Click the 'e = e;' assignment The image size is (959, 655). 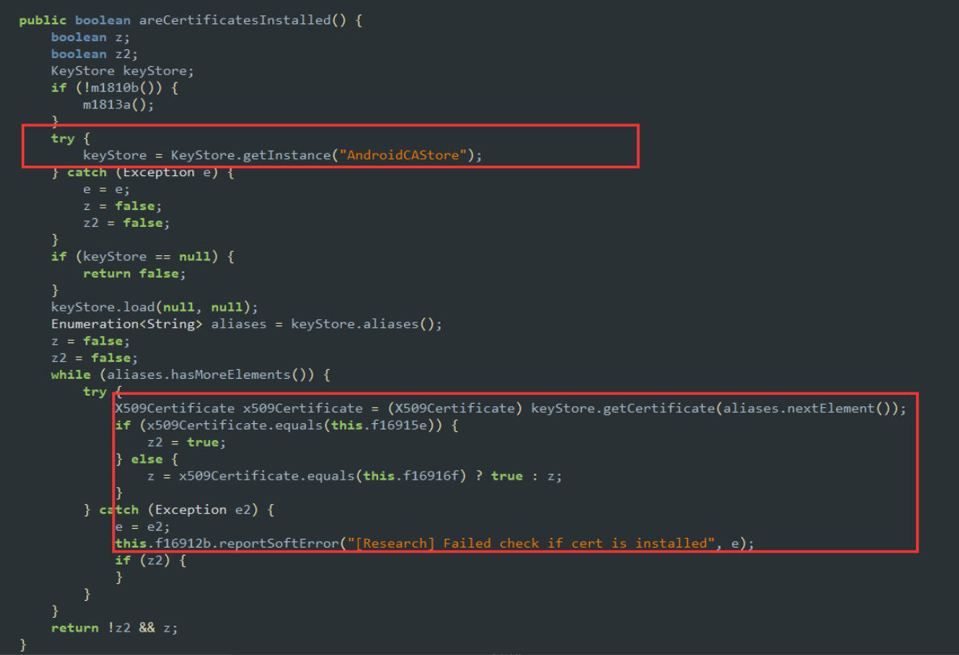107,189
